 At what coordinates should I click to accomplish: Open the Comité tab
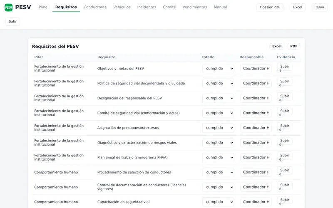click(x=169, y=7)
